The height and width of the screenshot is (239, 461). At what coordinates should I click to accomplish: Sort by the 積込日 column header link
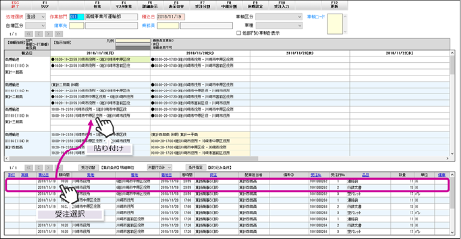(x=43, y=175)
